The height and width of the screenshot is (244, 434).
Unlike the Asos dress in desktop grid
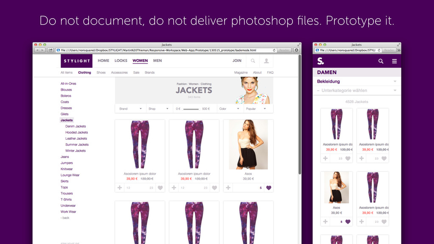click(x=268, y=188)
